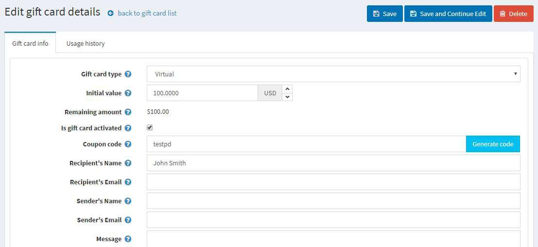Click the Generate code button
Screen dimensions: 538x247
pyautogui.click(x=493, y=144)
